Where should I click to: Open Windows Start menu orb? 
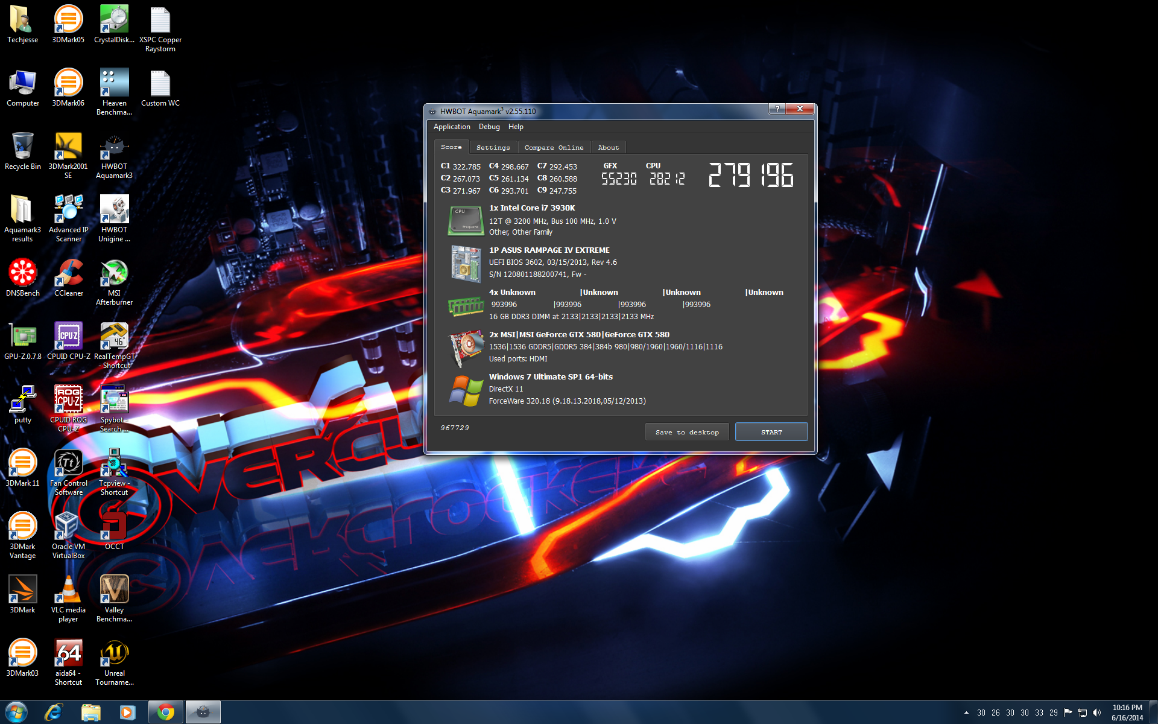click(16, 713)
